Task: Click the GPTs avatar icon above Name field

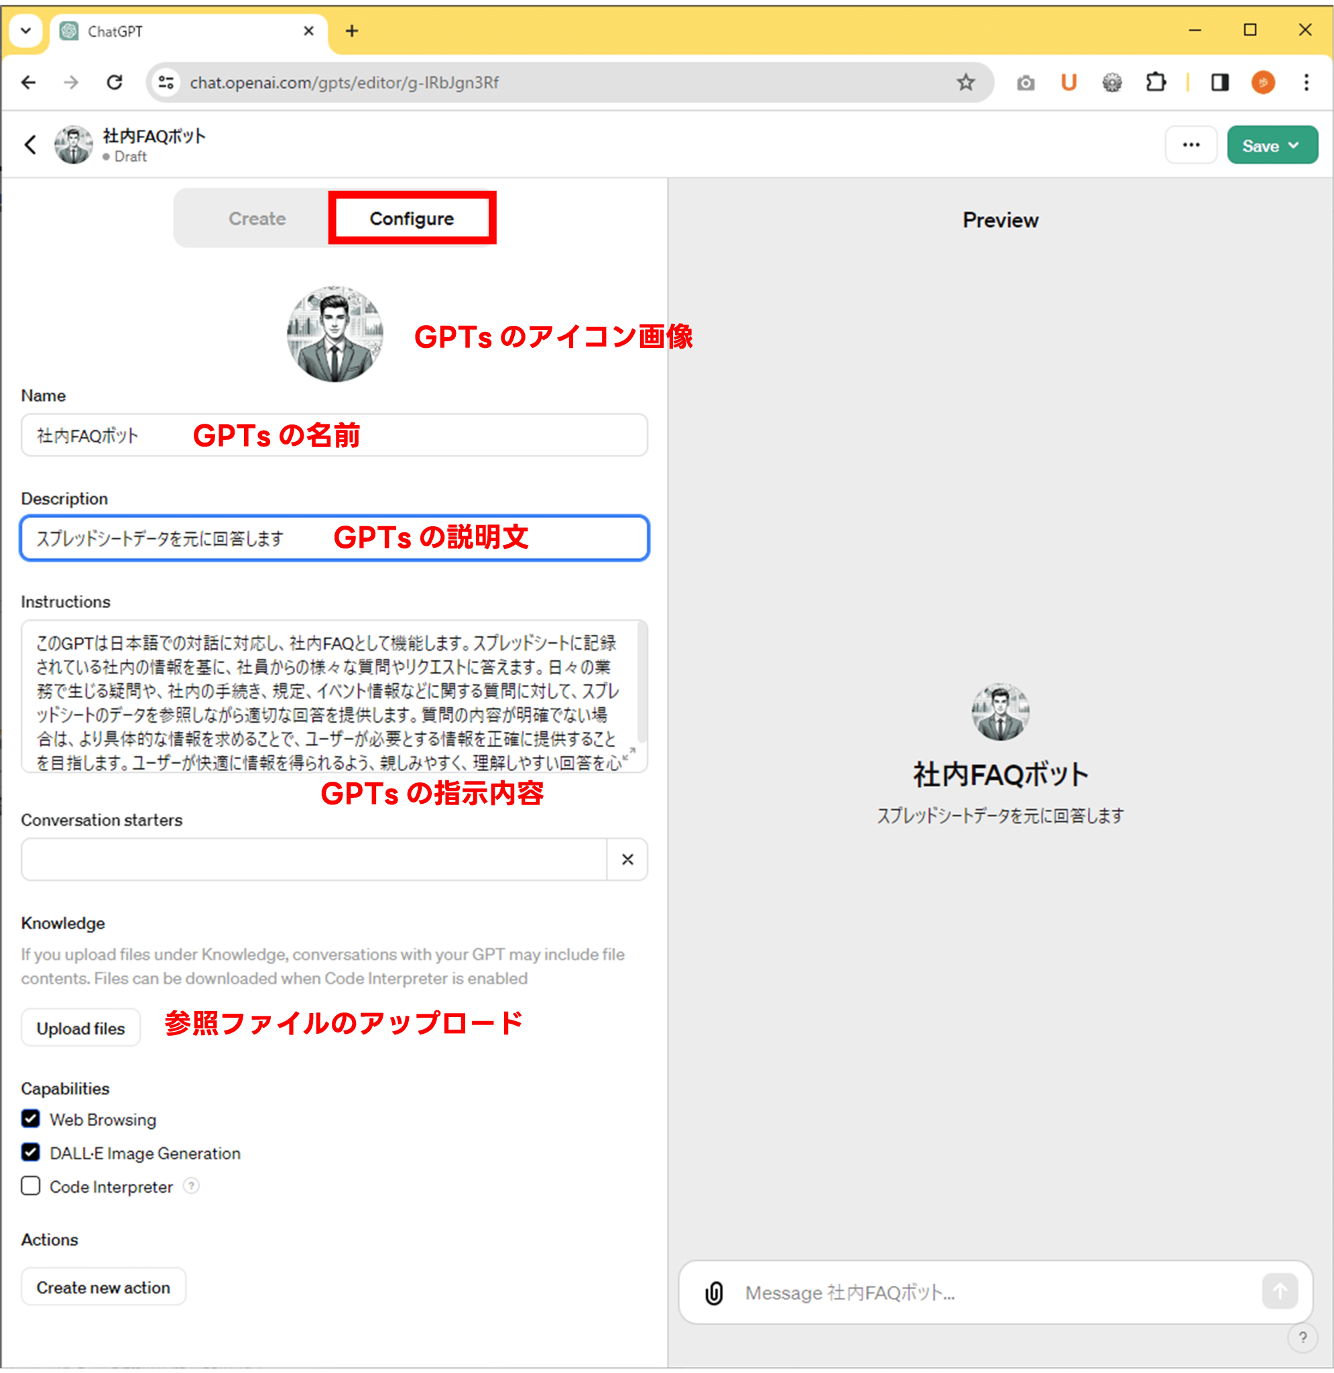Action: click(335, 333)
